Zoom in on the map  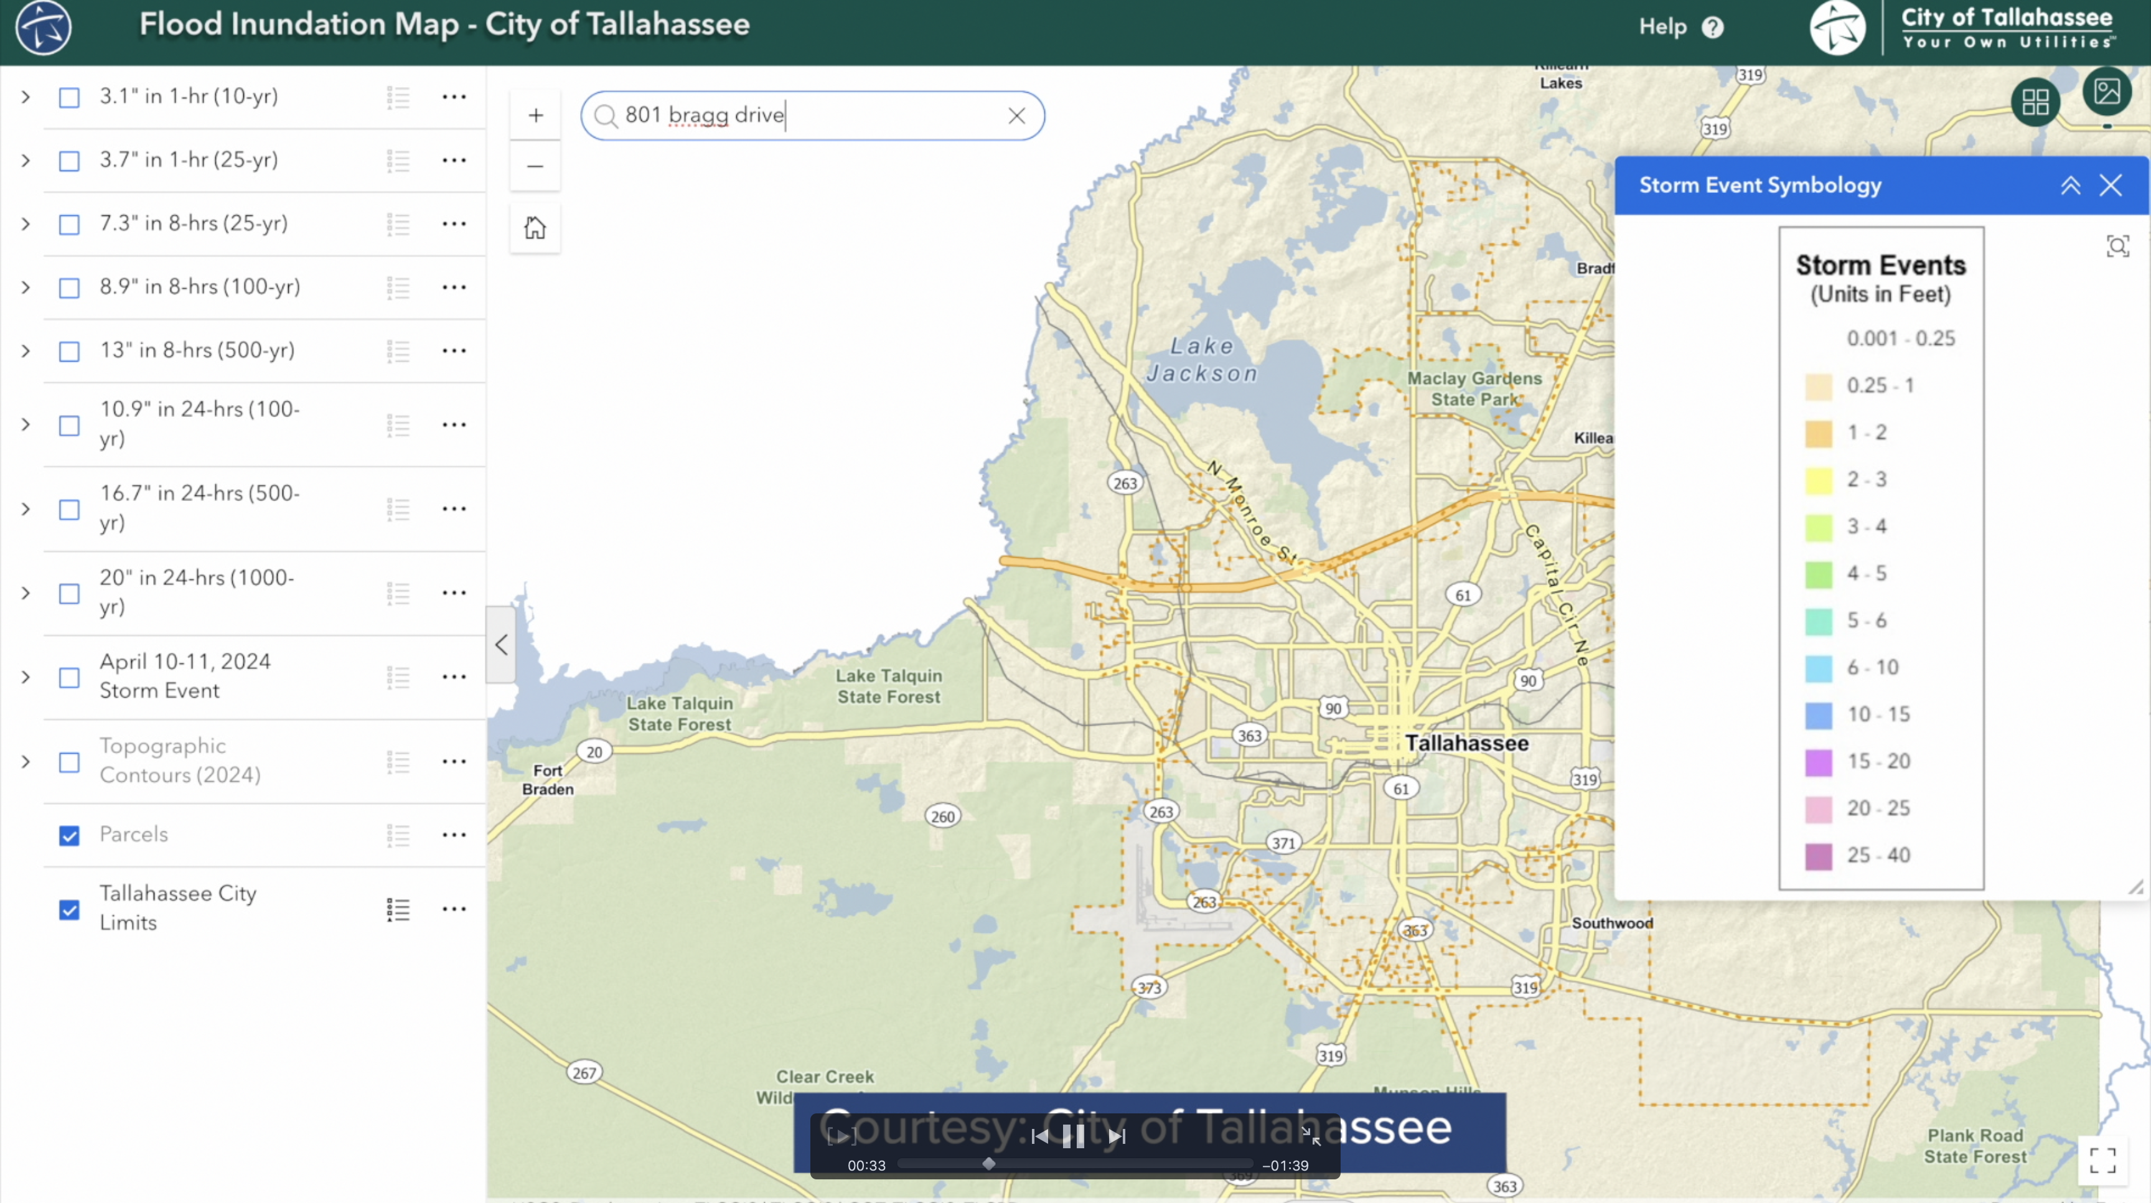535,115
